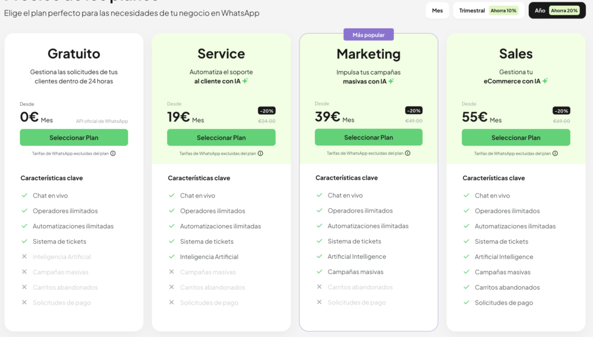
Task: Switch billing to Trimestral
Action: click(472, 10)
